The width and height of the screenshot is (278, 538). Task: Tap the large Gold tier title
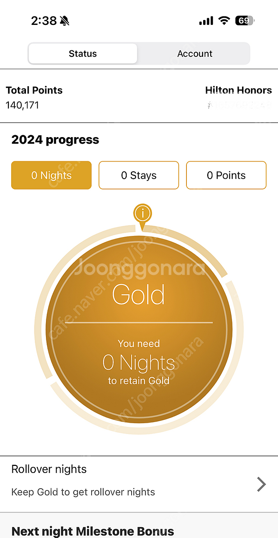(x=139, y=295)
